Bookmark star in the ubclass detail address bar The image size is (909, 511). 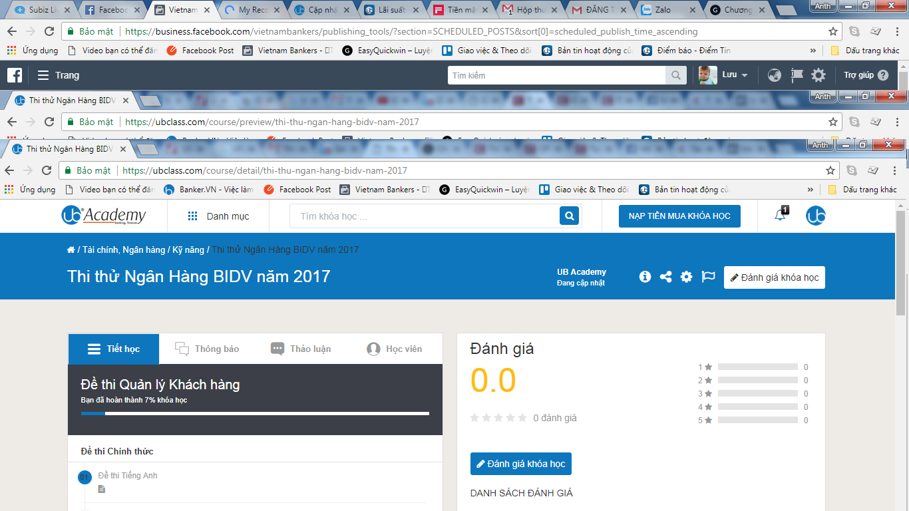[x=830, y=170]
